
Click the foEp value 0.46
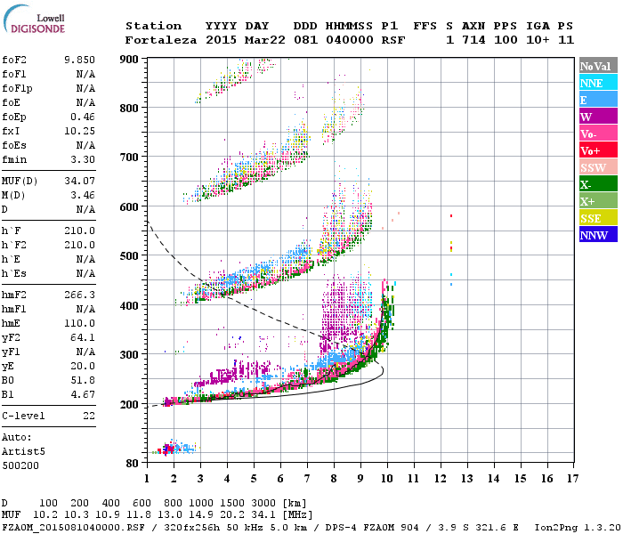pyautogui.click(x=83, y=117)
